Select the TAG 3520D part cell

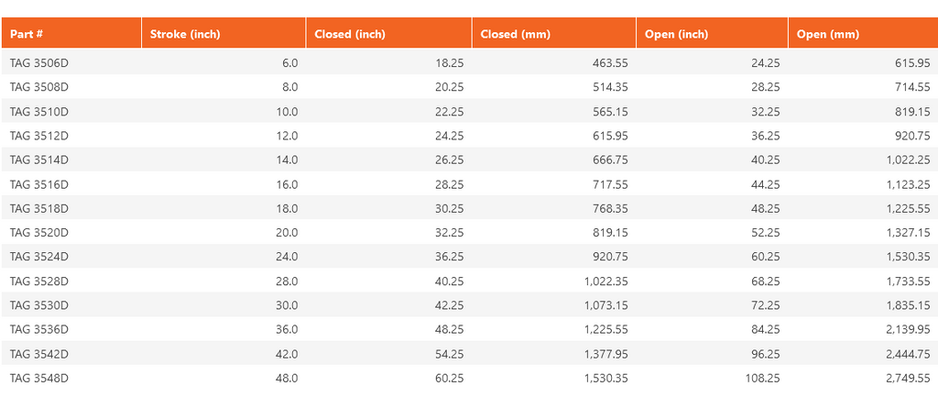39,233
